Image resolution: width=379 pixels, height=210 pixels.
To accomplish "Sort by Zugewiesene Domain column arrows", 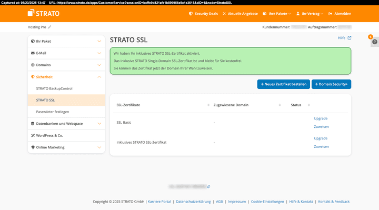I will click(280, 105).
